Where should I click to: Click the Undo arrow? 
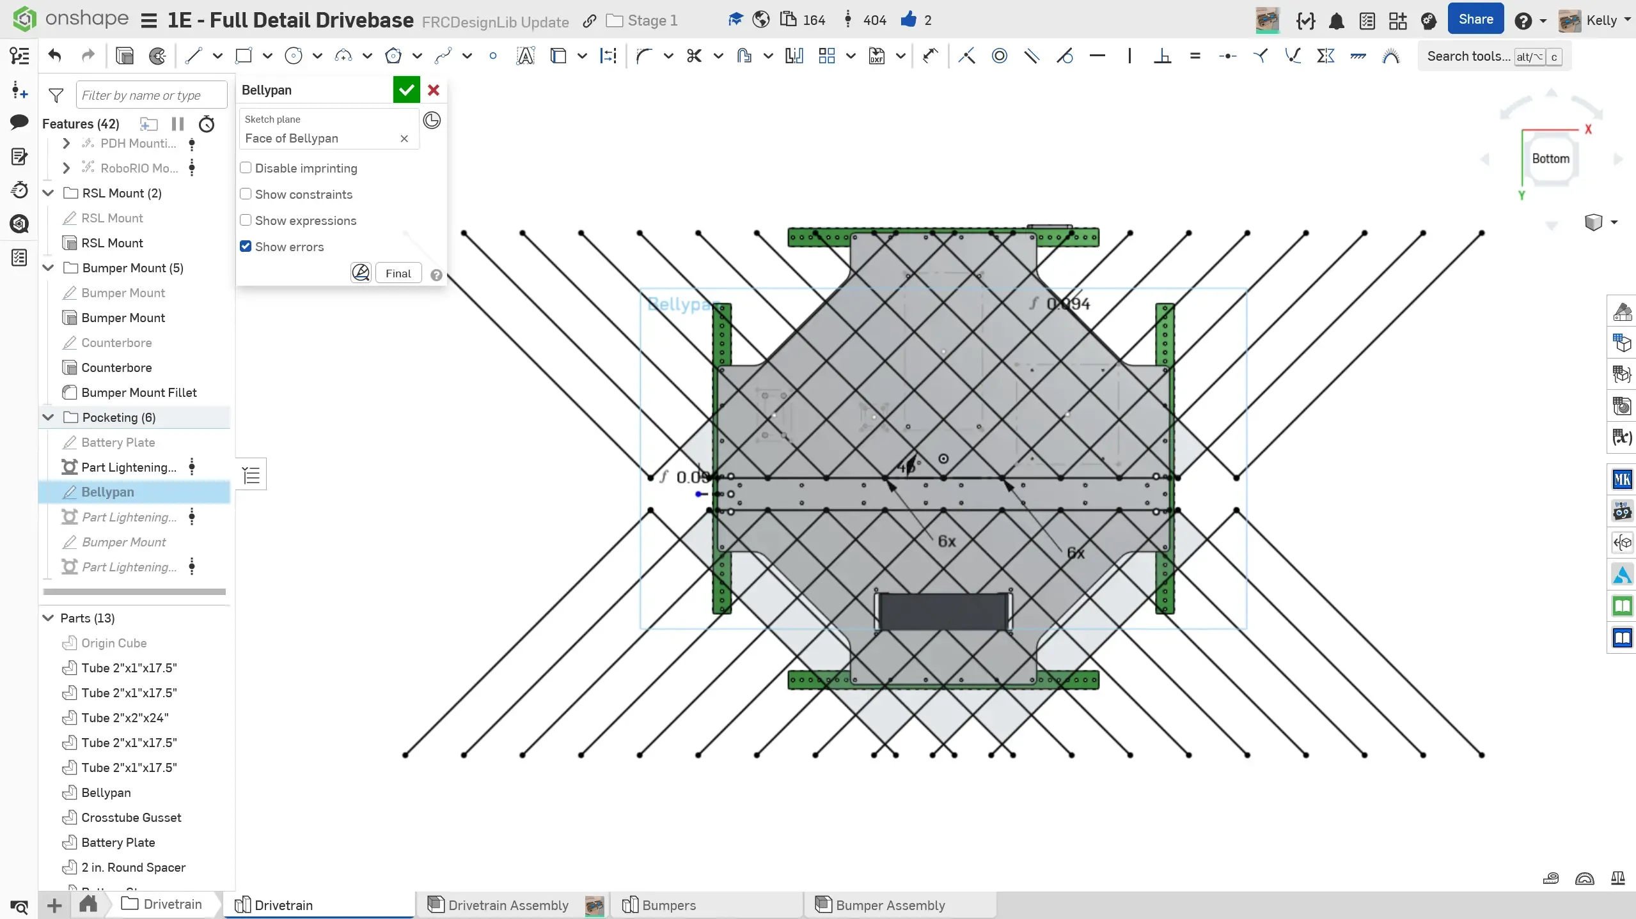pos(55,56)
